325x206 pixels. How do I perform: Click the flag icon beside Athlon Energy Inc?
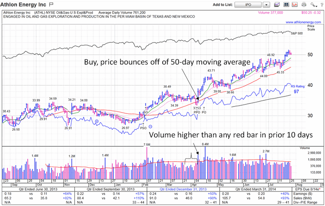[x=51, y=4]
